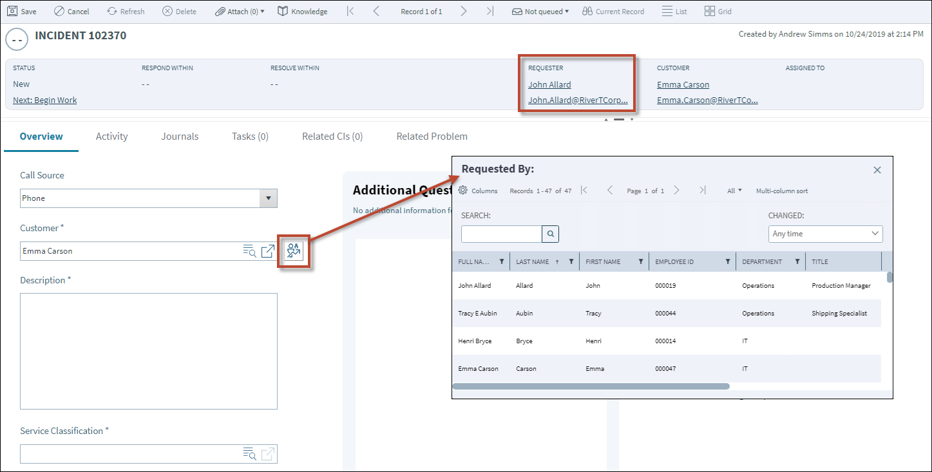
Task: Open the All records-per-page dropdown
Action: pos(734,190)
